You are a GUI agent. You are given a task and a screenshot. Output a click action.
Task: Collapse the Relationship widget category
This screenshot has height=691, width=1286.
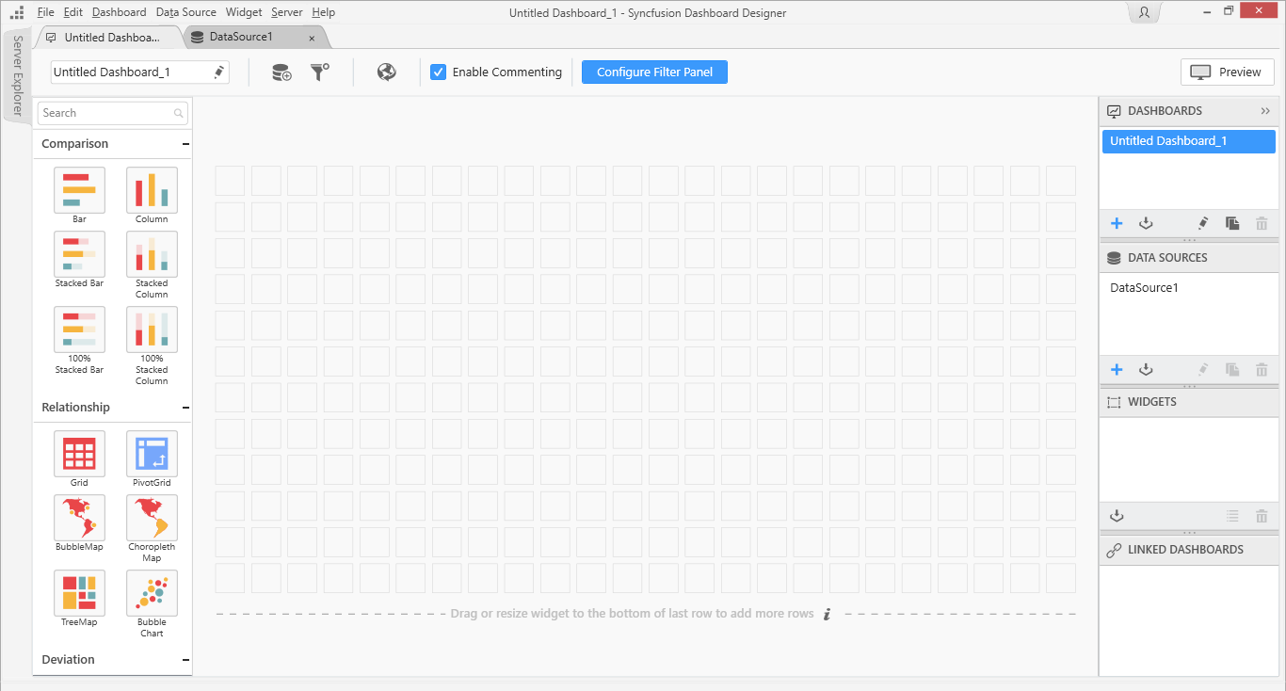coord(185,408)
